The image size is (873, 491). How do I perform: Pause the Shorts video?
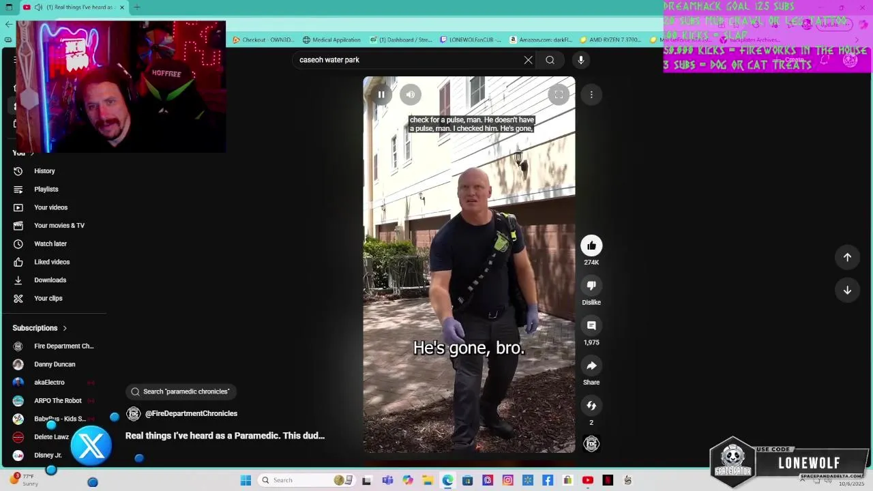tap(381, 95)
